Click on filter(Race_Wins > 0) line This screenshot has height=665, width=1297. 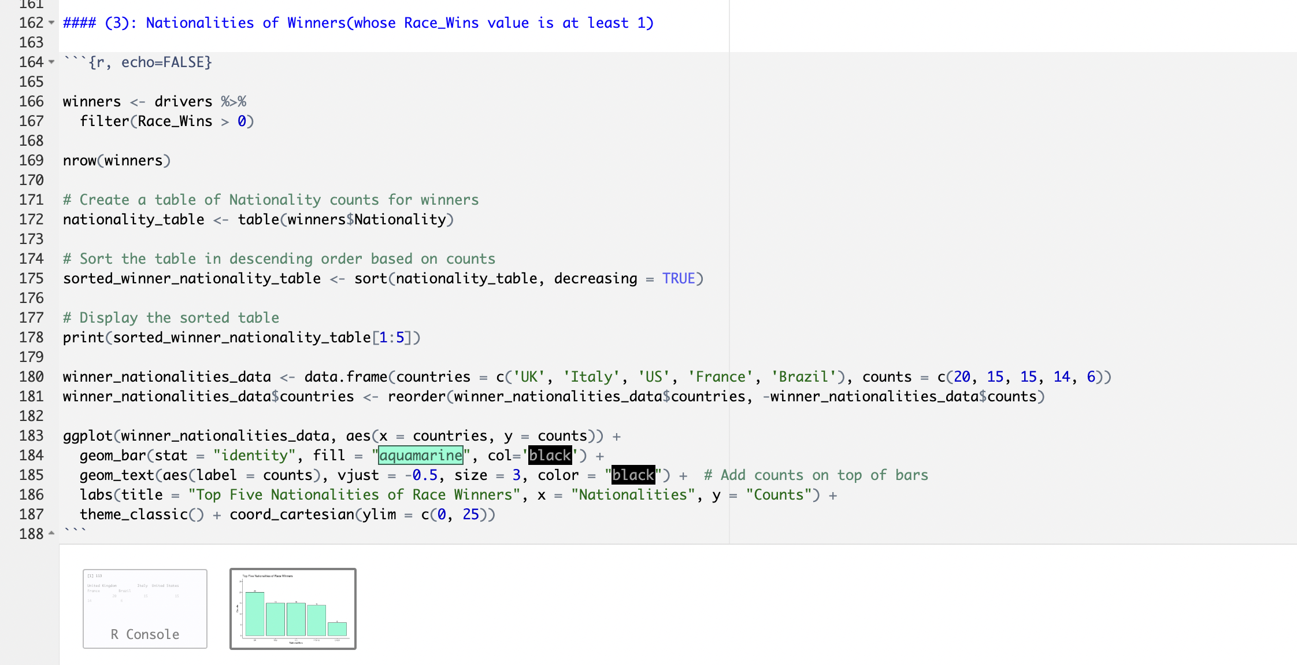click(x=166, y=121)
